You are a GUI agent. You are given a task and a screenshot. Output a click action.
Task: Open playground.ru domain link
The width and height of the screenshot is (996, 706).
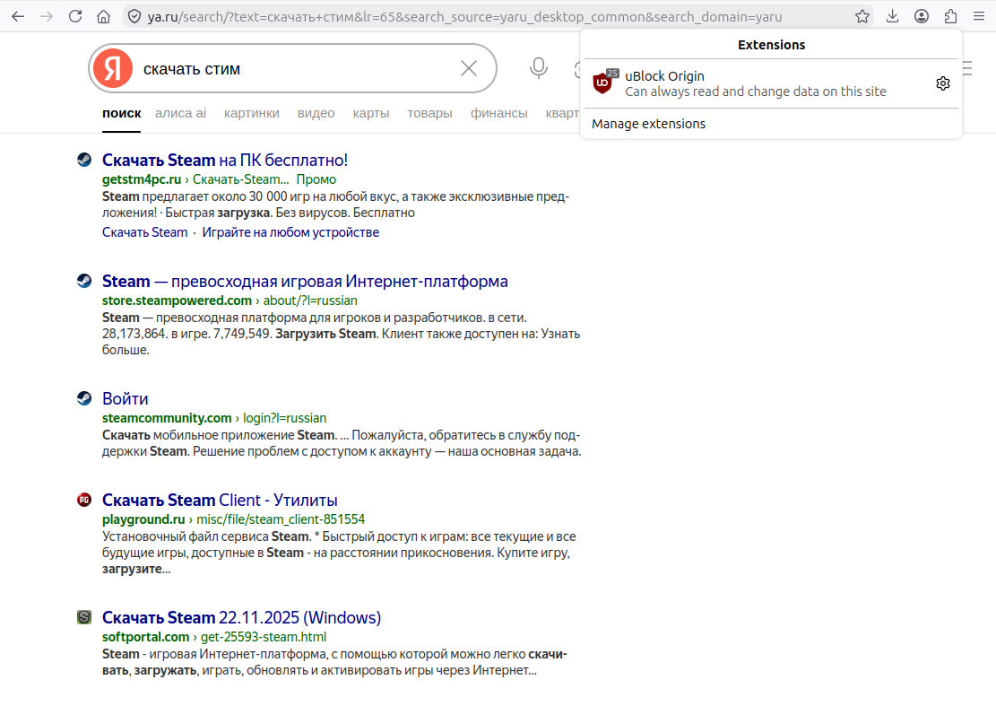143,519
